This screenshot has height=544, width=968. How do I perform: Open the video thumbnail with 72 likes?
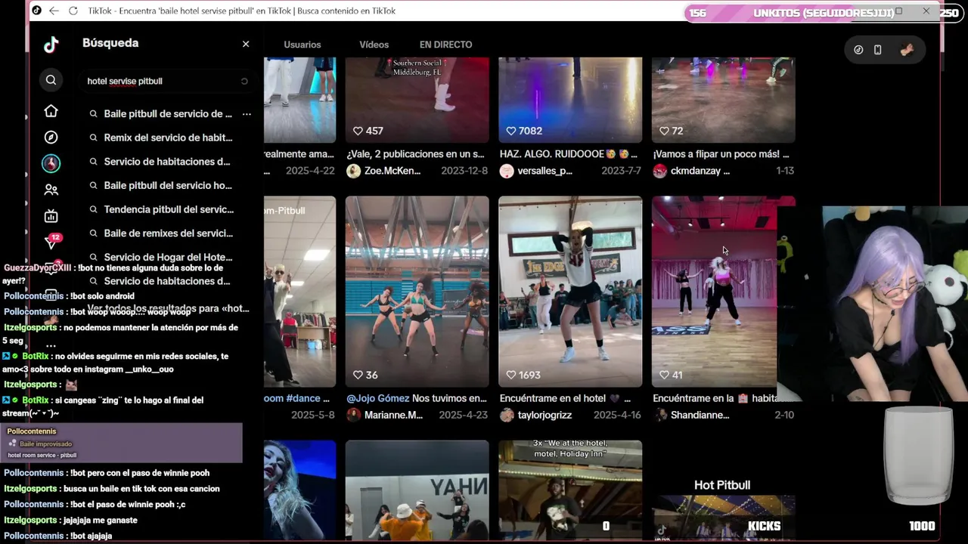[723, 100]
